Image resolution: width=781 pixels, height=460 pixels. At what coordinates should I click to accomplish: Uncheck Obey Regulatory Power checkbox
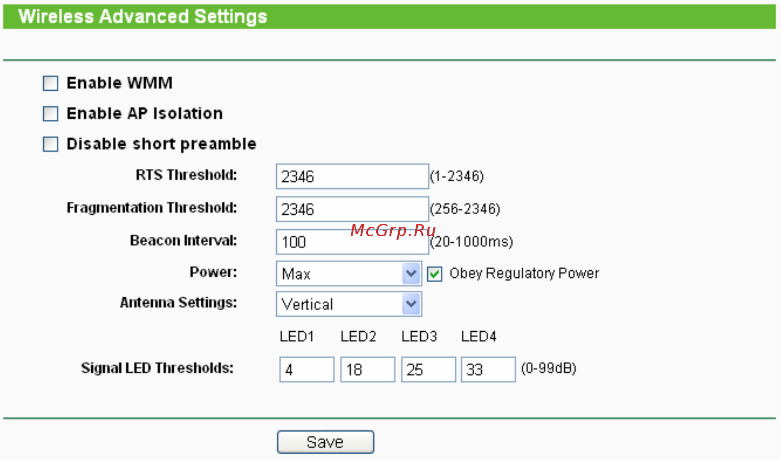click(435, 274)
